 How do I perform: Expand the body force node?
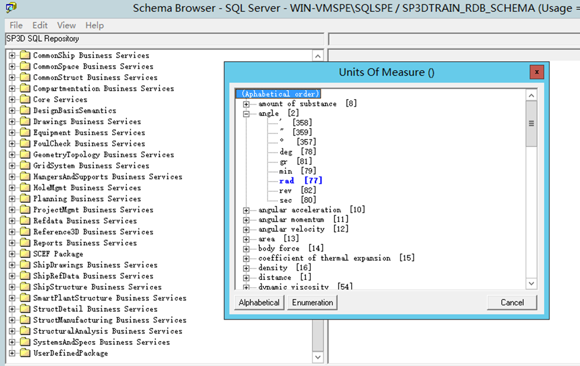246,249
